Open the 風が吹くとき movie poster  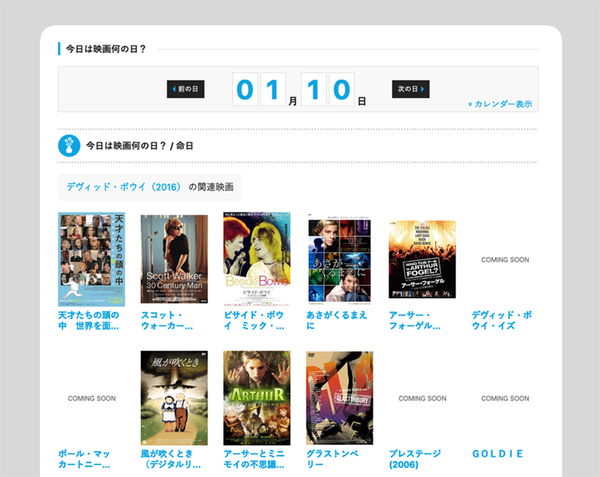(x=174, y=398)
